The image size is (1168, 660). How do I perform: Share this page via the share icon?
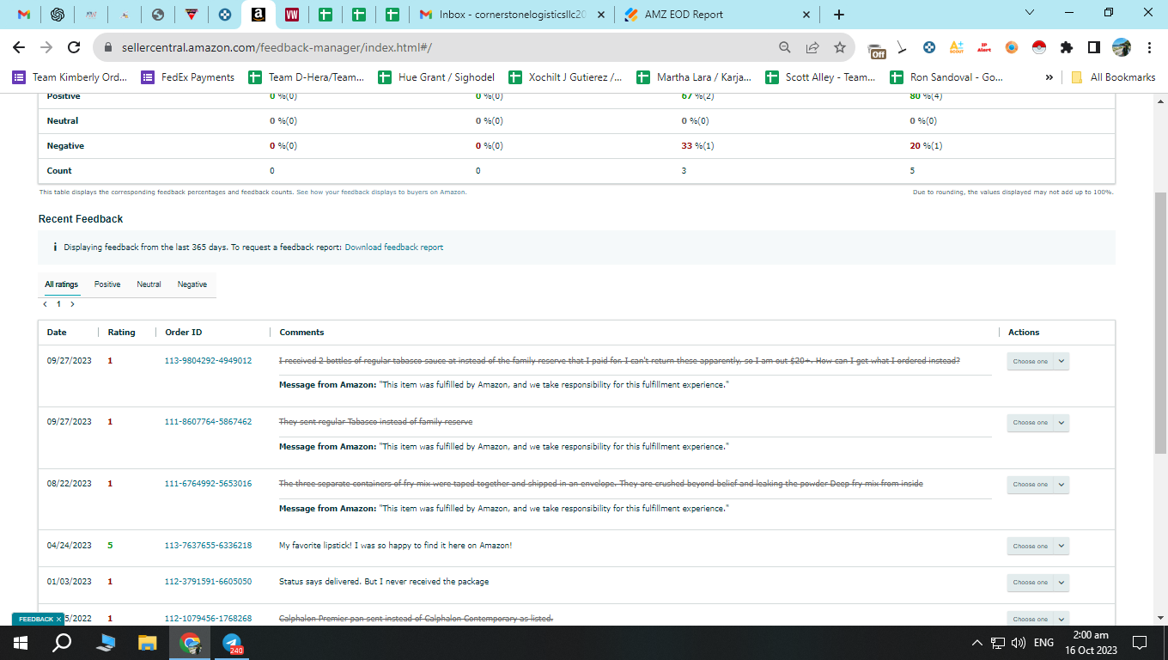click(x=812, y=47)
